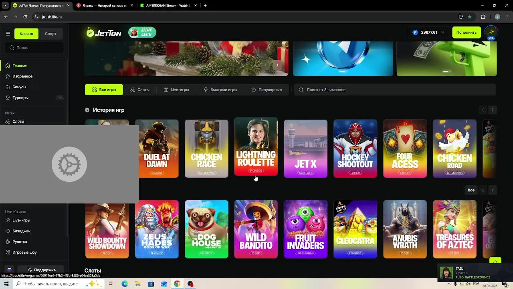Open the Chrome three-dot menu
This screenshot has width=513, height=289.
[x=507, y=17]
